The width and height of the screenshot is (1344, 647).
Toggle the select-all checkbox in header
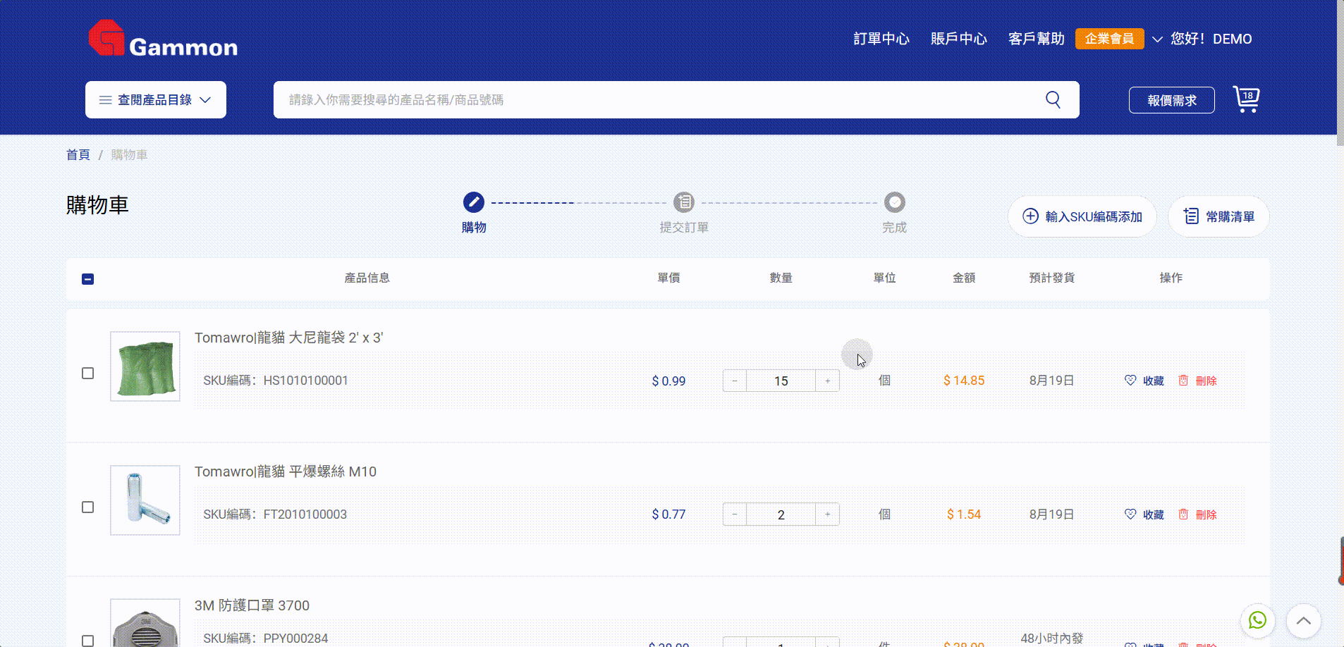coord(88,279)
